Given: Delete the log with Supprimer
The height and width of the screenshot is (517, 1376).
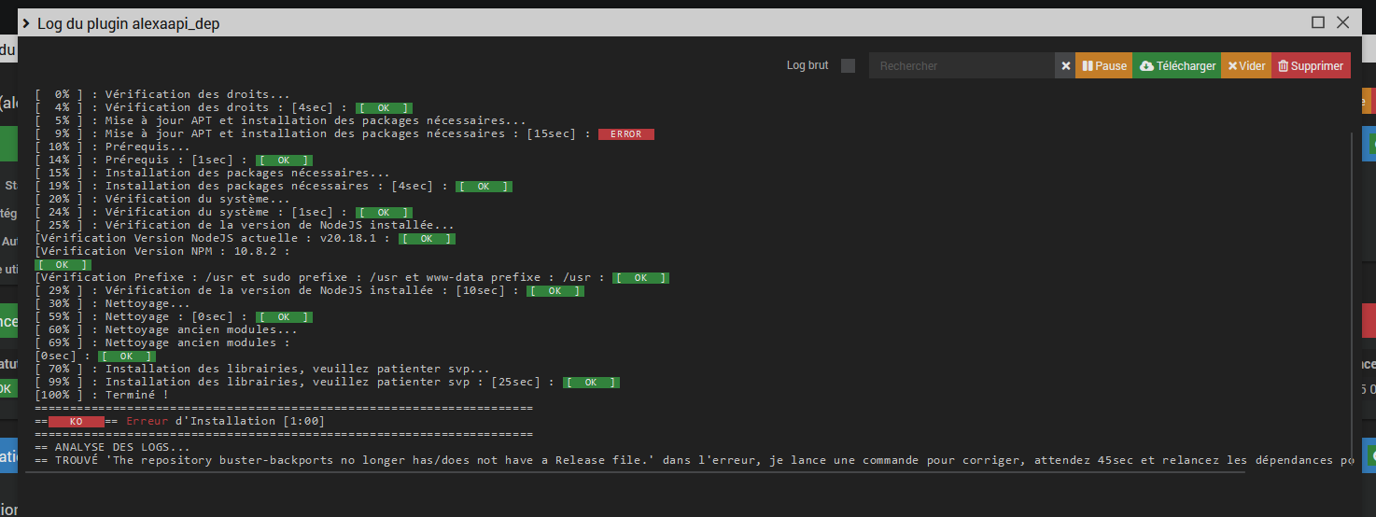Looking at the screenshot, I should coord(1311,66).
